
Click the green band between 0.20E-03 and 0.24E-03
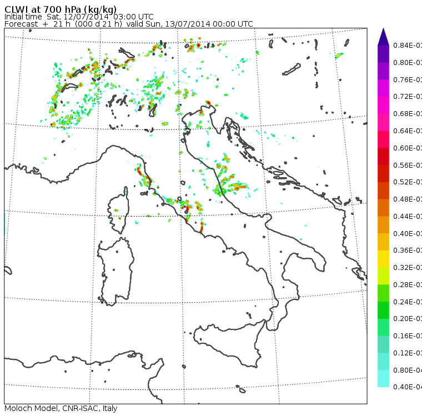[383, 310]
